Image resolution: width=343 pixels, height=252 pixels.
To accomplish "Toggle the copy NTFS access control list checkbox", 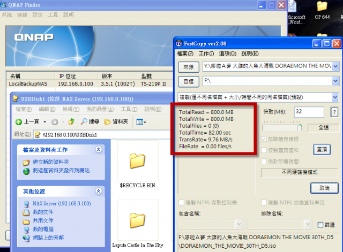I will click(x=181, y=202).
